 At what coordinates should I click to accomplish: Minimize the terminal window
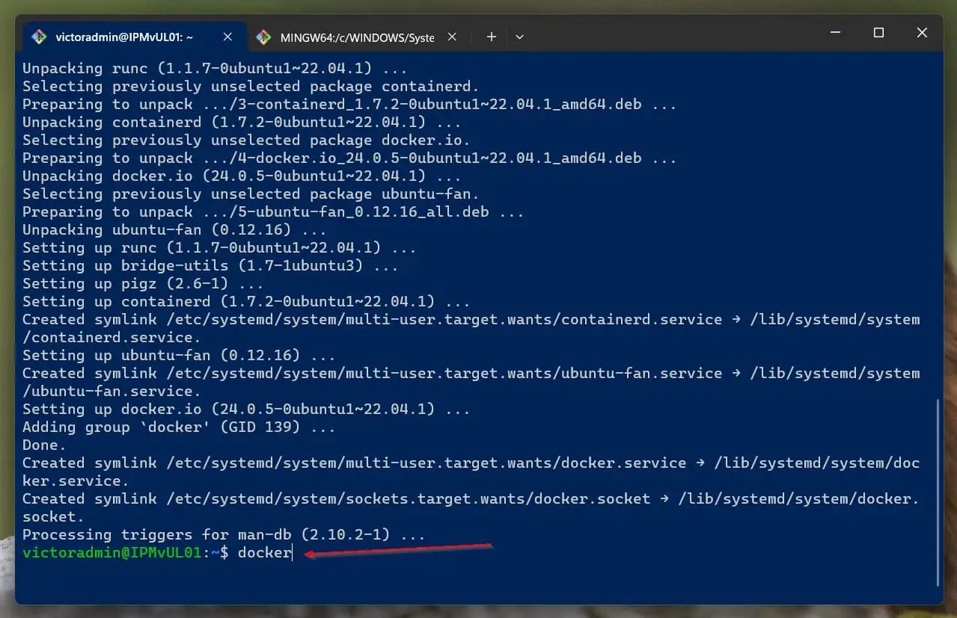[x=835, y=33]
